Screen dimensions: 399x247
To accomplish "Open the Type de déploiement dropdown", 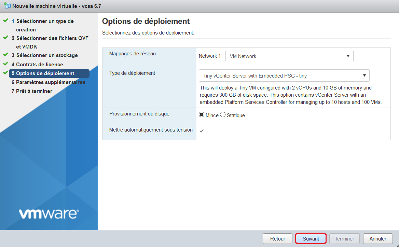I will pos(284,76).
